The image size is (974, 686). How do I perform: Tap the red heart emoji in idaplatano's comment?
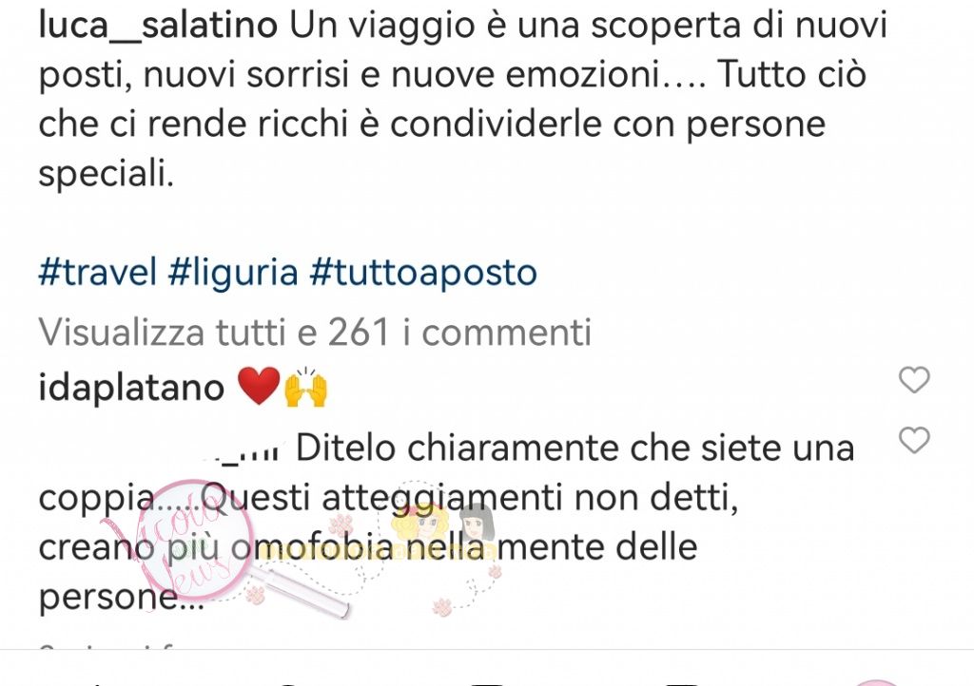click(260, 386)
